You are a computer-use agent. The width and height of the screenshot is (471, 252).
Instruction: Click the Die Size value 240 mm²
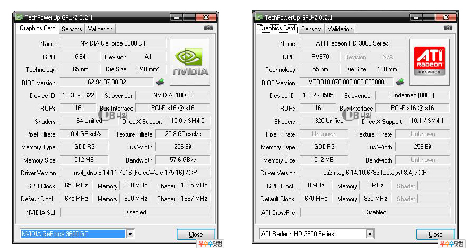(148, 69)
